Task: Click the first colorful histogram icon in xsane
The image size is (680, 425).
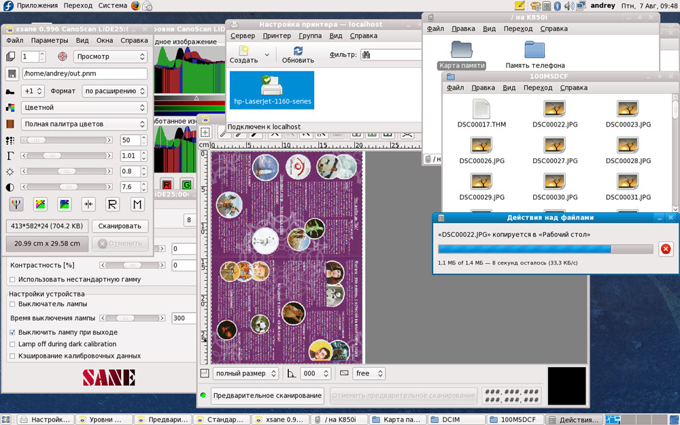Action: pyautogui.click(x=40, y=204)
